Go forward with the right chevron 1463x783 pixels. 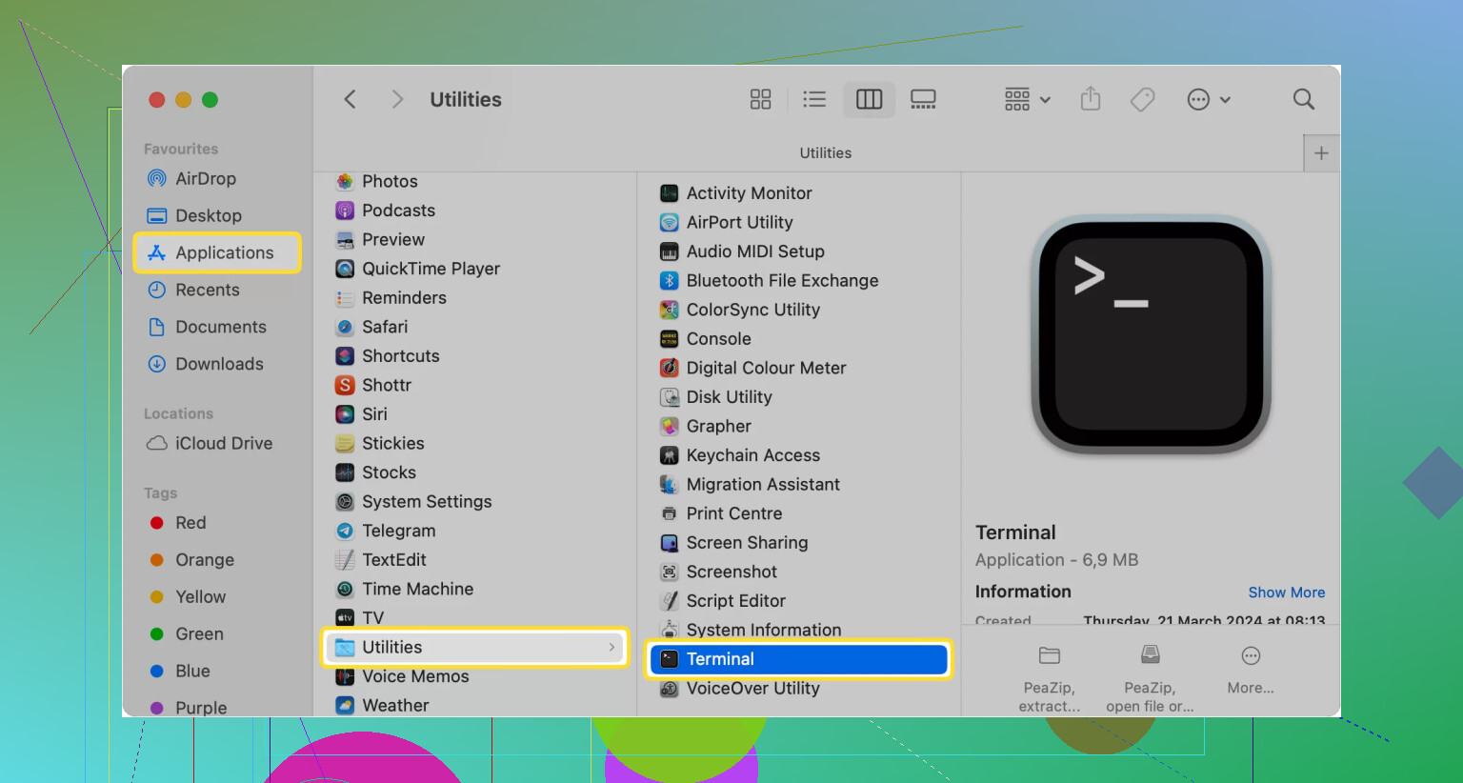click(x=397, y=99)
